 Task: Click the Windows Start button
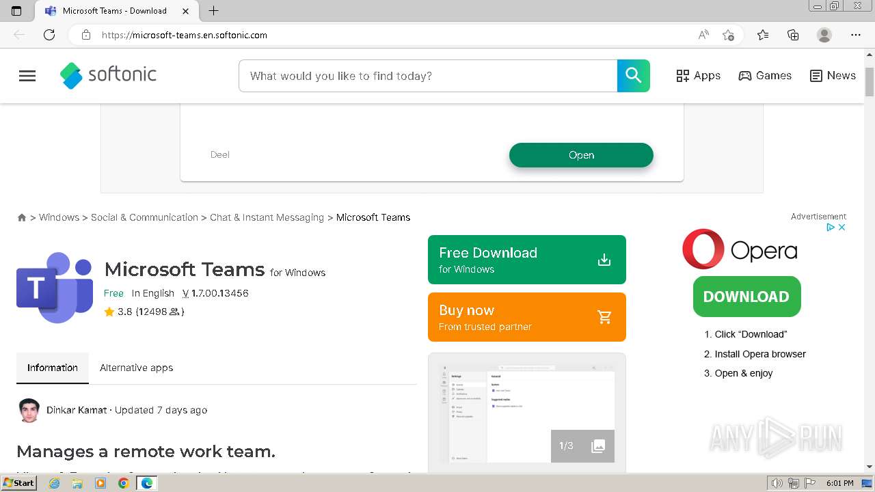pyautogui.click(x=18, y=483)
